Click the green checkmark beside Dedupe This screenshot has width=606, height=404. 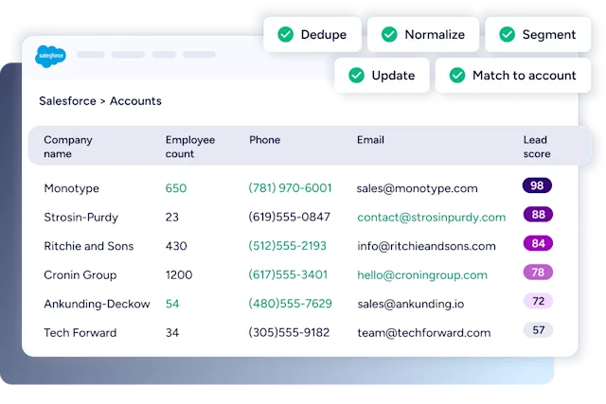(x=286, y=34)
